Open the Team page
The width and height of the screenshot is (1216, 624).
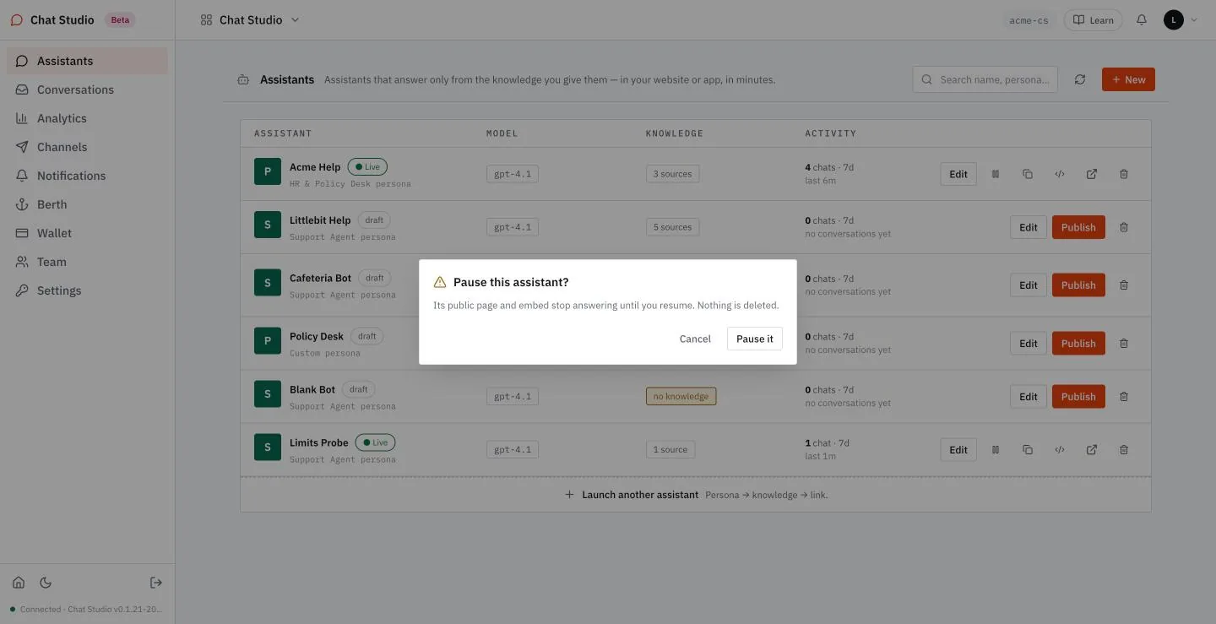pyautogui.click(x=87, y=262)
